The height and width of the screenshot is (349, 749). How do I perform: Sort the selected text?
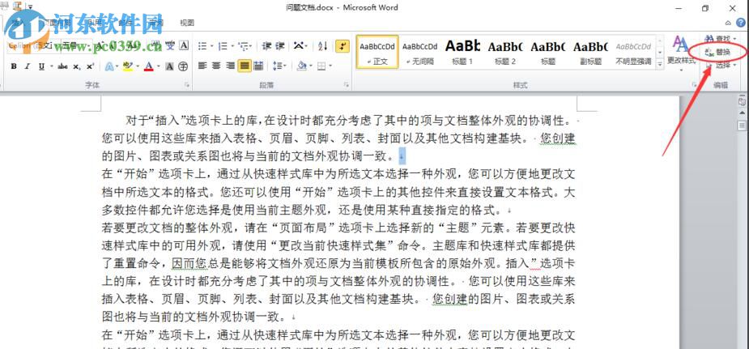323,46
